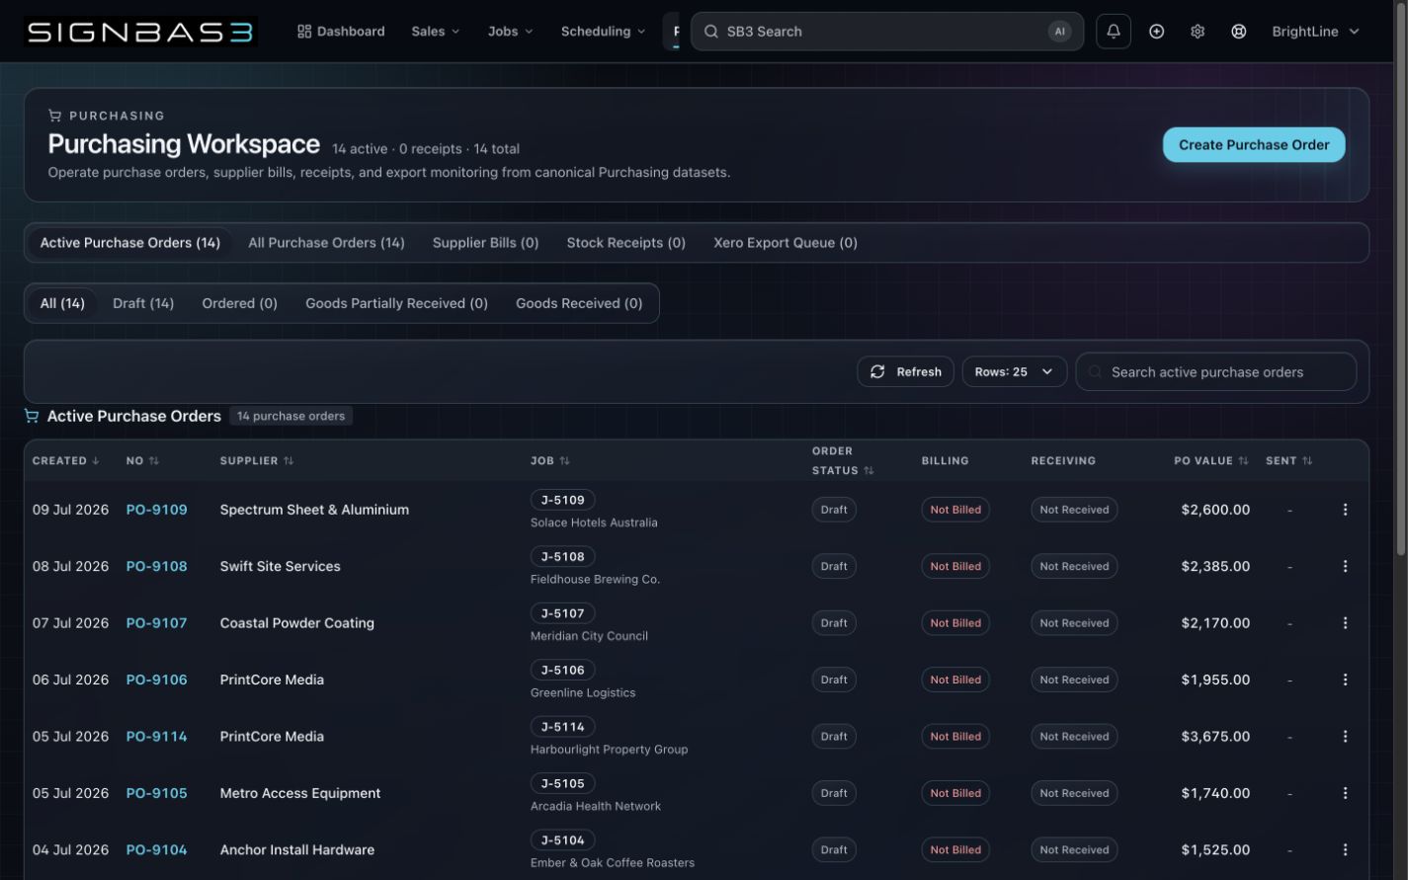
Task: Open the settings gear icon
Action: [x=1198, y=32]
